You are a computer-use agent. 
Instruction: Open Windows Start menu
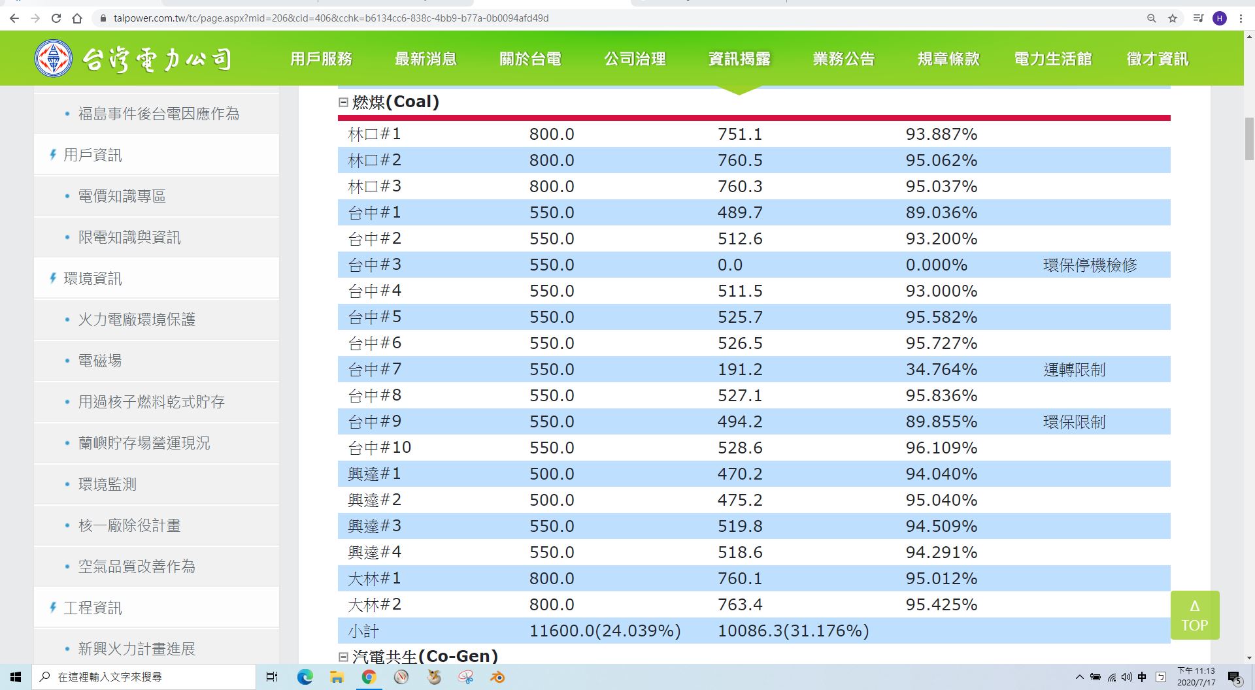(x=16, y=677)
